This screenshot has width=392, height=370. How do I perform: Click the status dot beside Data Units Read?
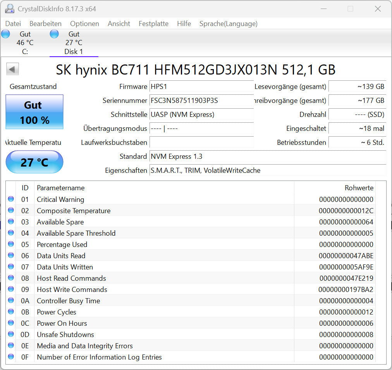(x=11, y=255)
